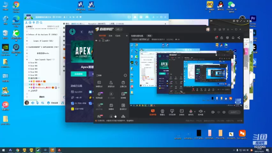
Task: Click the record video icon beside preview eye
Action: (x=213, y=112)
